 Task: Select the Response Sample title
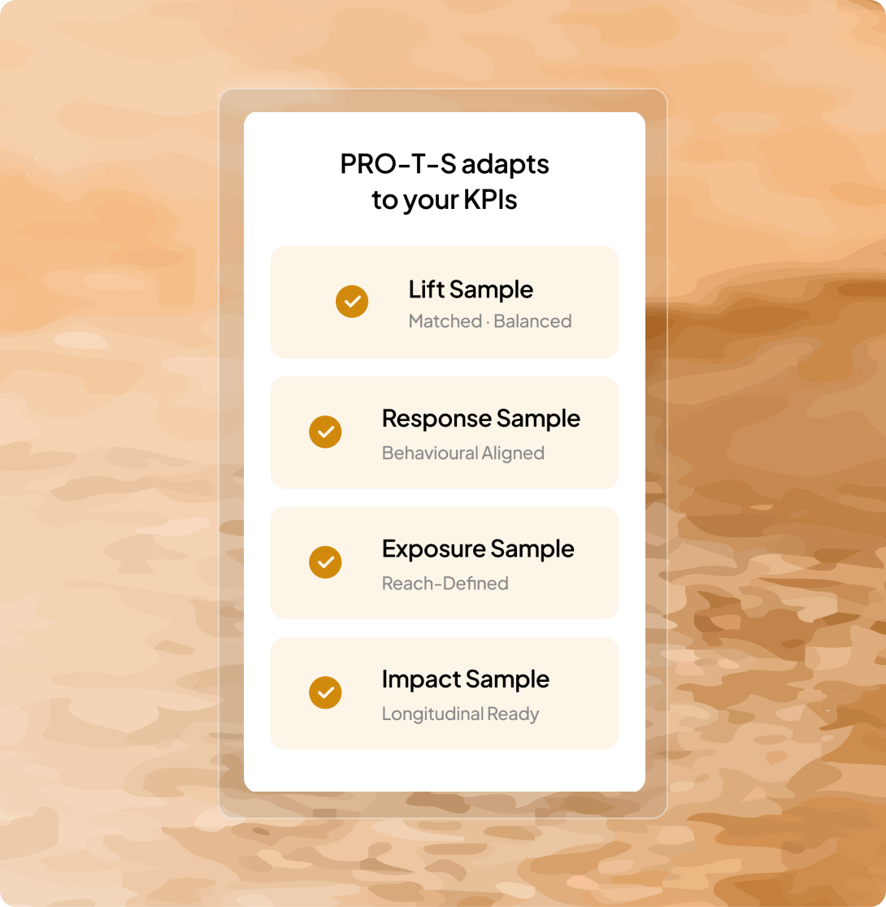(x=481, y=419)
